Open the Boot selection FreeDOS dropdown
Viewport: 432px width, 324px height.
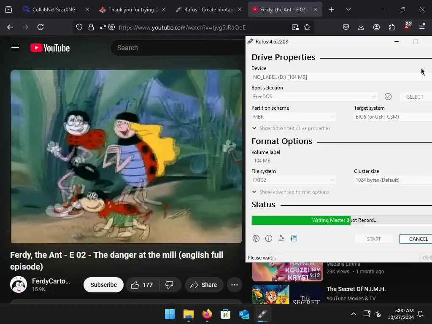(314, 97)
